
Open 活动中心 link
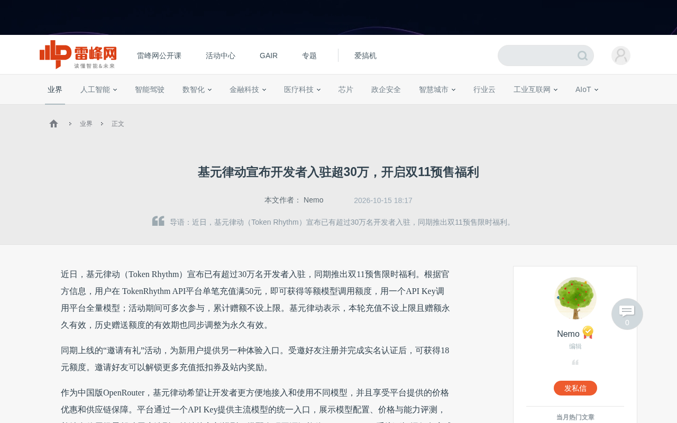pos(221,56)
